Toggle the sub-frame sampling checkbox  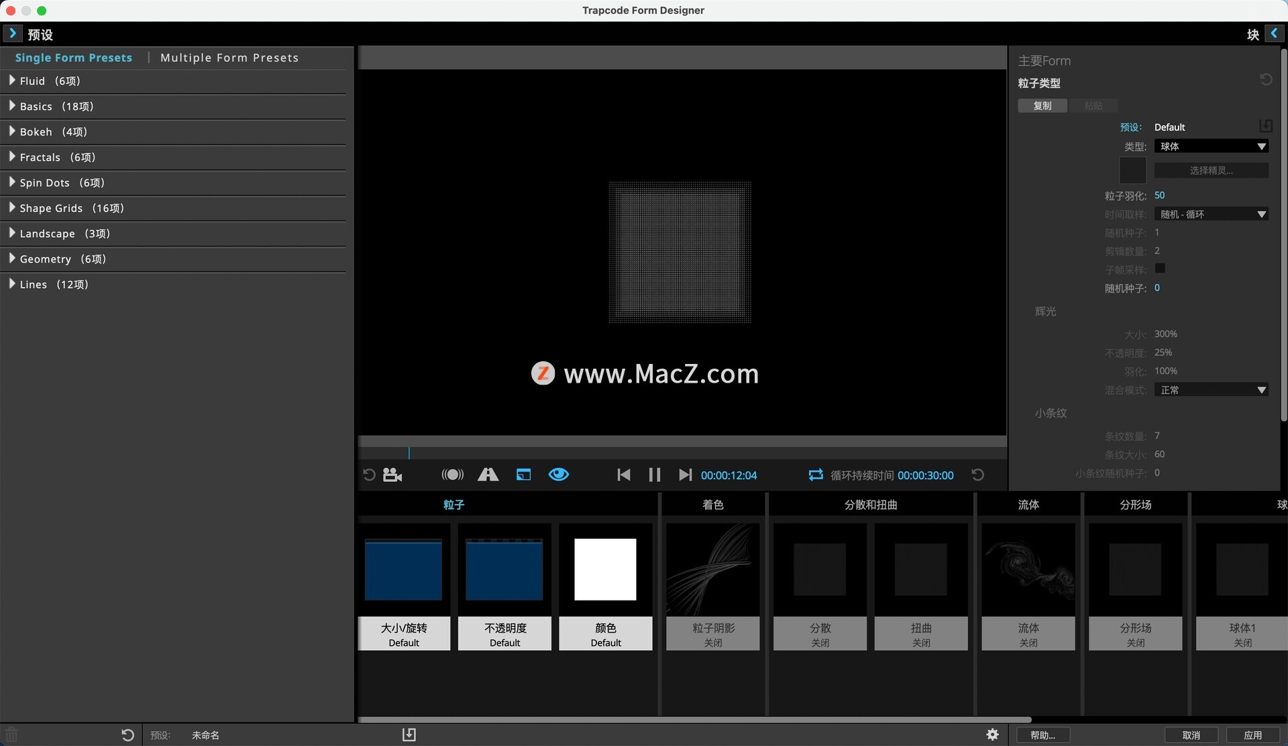coord(1160,269)
